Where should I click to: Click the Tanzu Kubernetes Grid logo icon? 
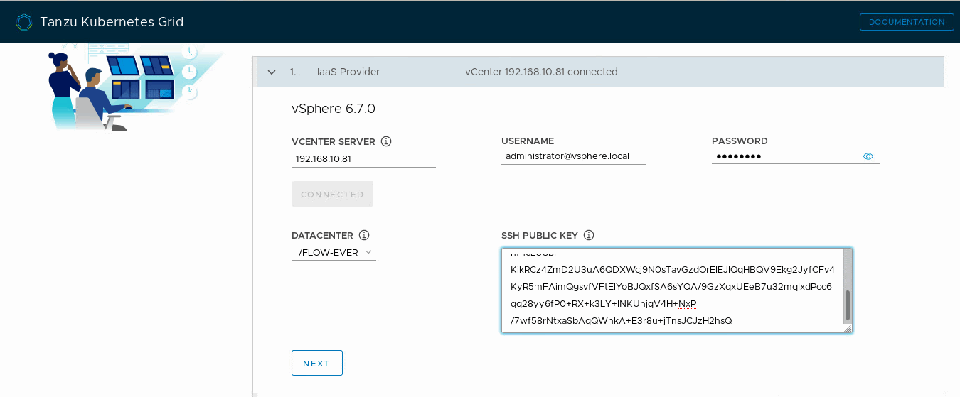pos(24,22)
